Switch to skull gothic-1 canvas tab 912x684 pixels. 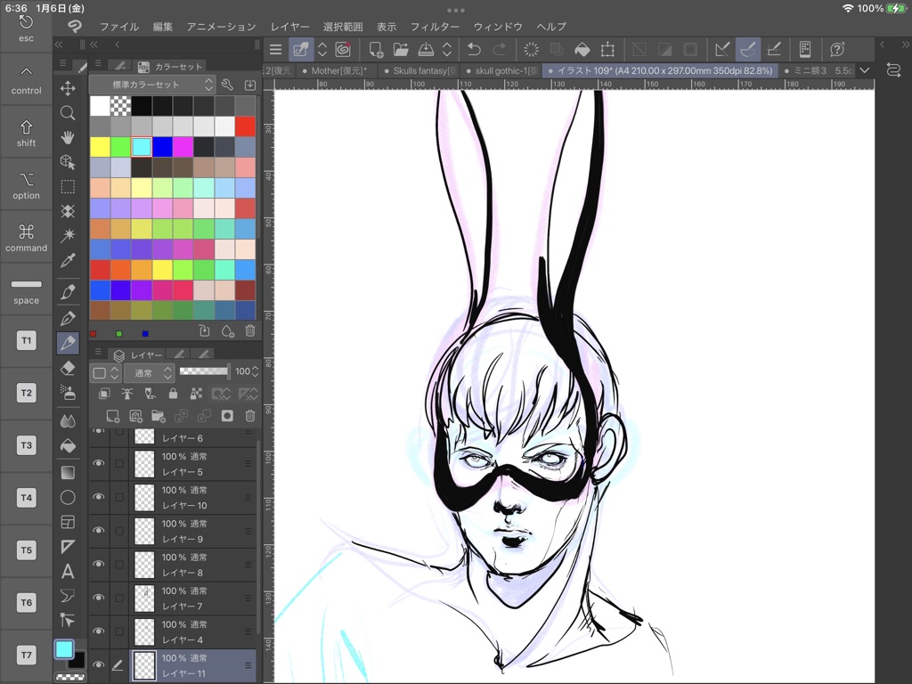(x=501, y=71)
